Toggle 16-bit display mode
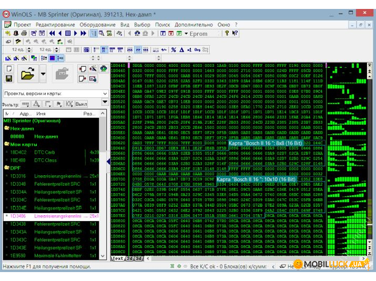Screen dimensions: 376x281 click(104, 49)
